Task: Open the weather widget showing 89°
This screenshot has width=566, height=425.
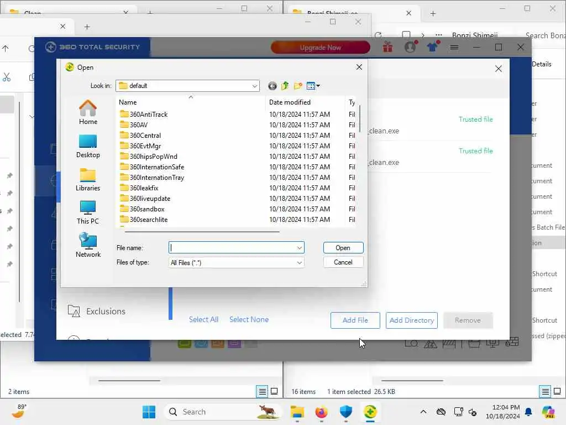Action: click(x=19, y=412)
